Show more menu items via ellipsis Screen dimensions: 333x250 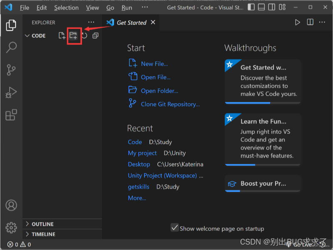click(x=145, y=7)
